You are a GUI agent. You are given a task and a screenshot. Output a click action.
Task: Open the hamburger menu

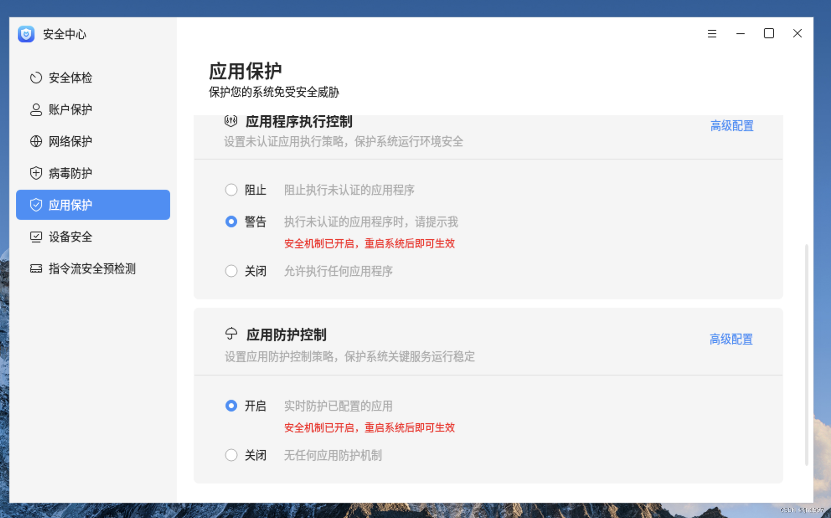pos(711,33)
